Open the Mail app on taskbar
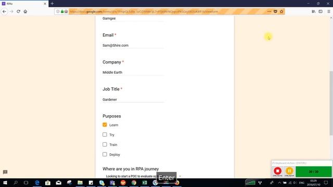Image resolution: width=333 pixels, height=187 pixels. tap(59, 182)
